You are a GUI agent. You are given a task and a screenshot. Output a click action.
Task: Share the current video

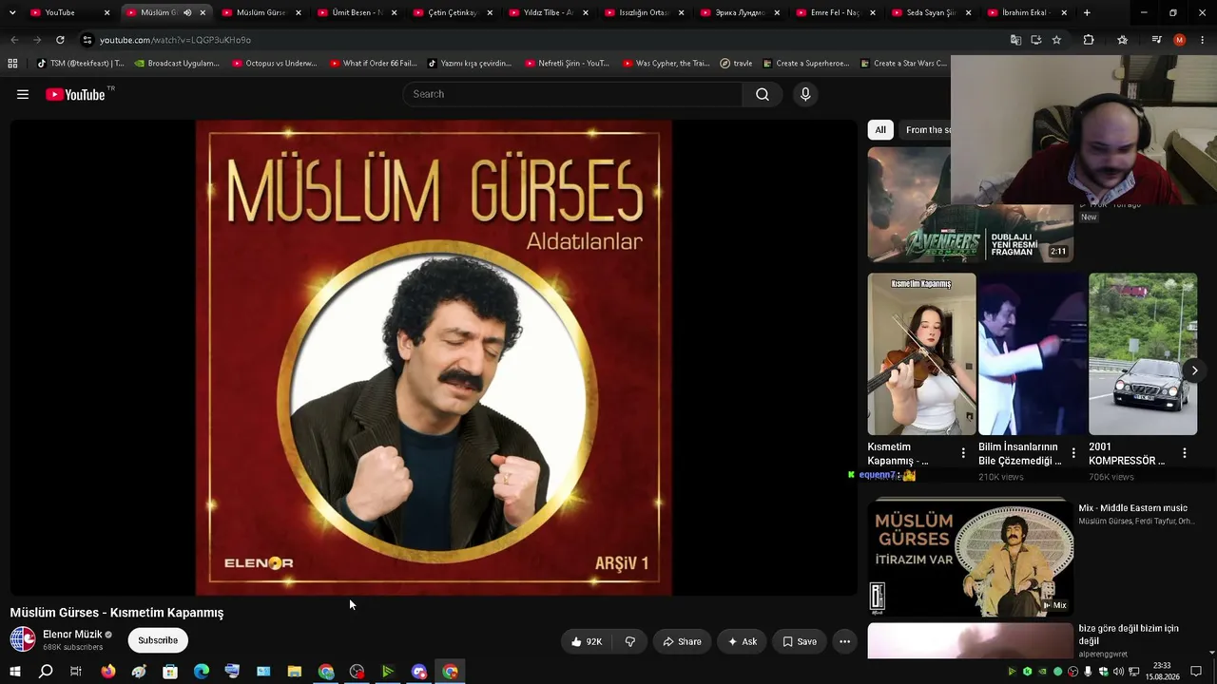[682, 641]
